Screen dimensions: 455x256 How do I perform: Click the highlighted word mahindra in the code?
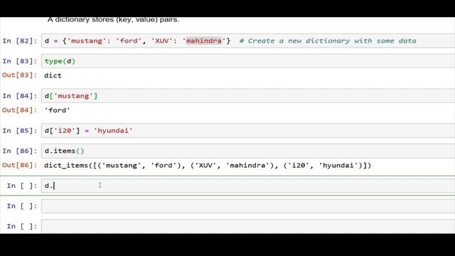204,41
